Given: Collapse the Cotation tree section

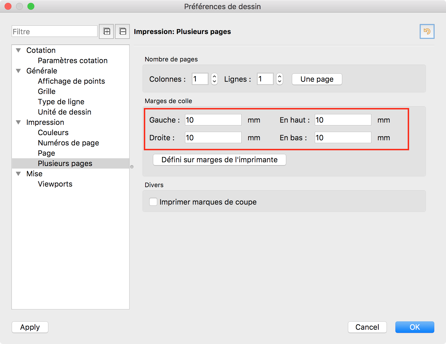Looking at the screenshot, I should 19,50.
